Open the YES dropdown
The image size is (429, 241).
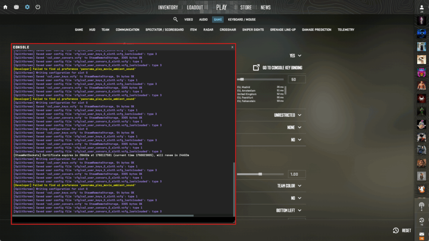(295, 56)
